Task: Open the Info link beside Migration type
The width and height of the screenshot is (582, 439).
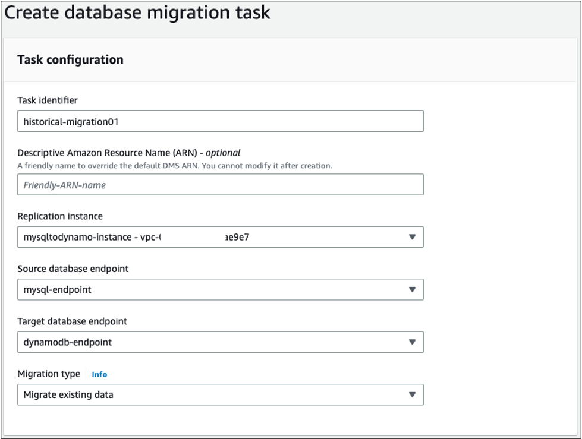Action: pos(99,374)
